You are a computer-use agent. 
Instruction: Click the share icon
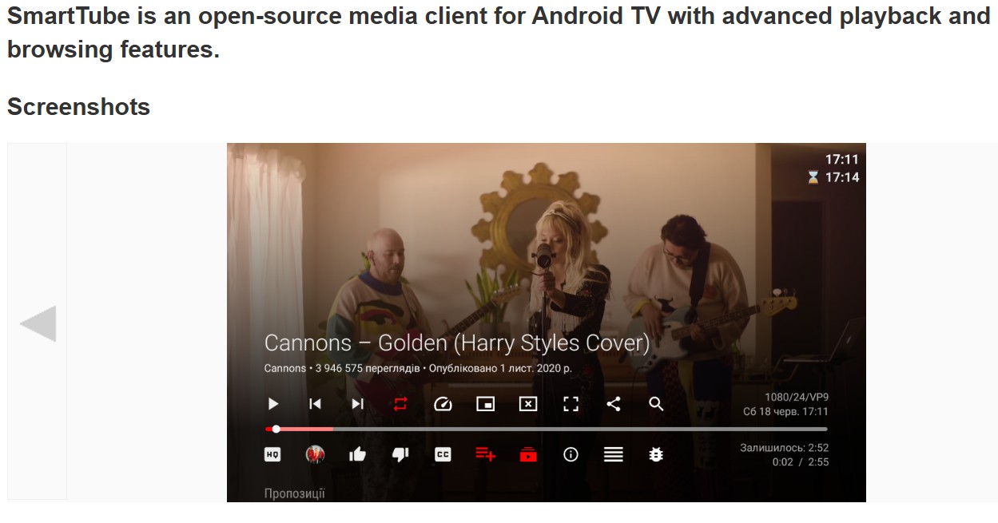[614, 404]
